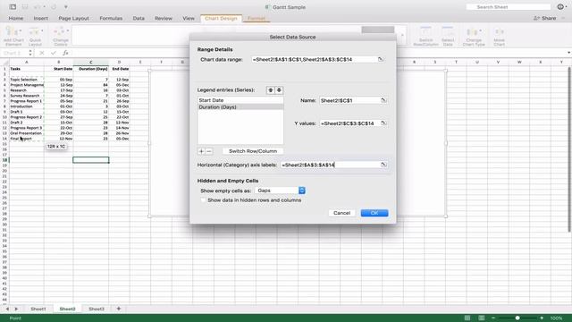This screenshot has width=572, height=322.
Task: Click the Quick Layout ribbon icon
Action: pyautogui.click(x=35, y=36)
